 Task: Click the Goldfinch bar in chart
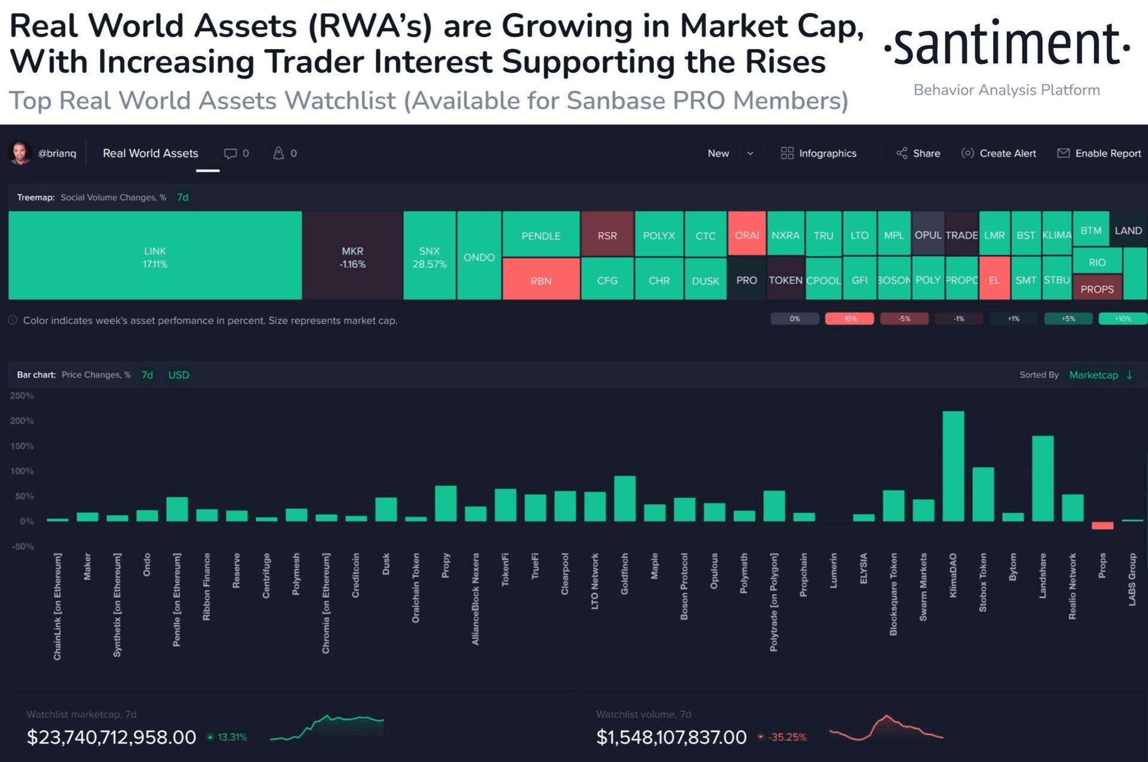pos(625,498)
